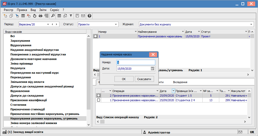Open the Реєстр menu
This screenshot has height=136, width=258.
(9, 10)
